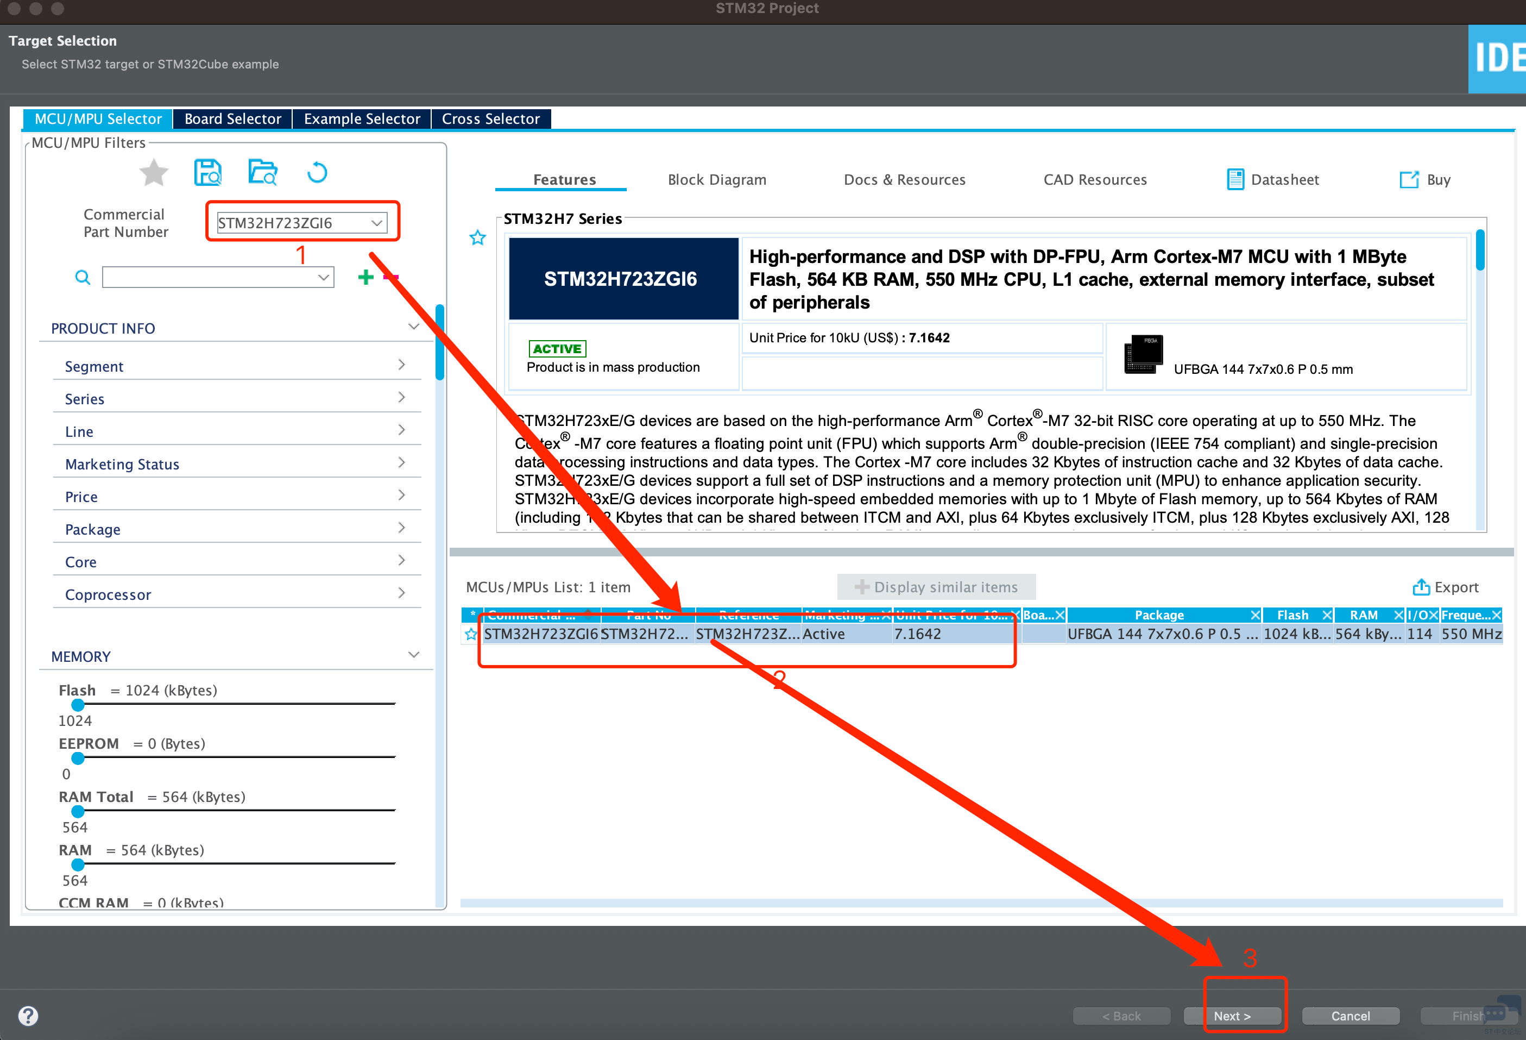
Task: Open the CAD Resources tab
Action: click(x=1095, y=179)
